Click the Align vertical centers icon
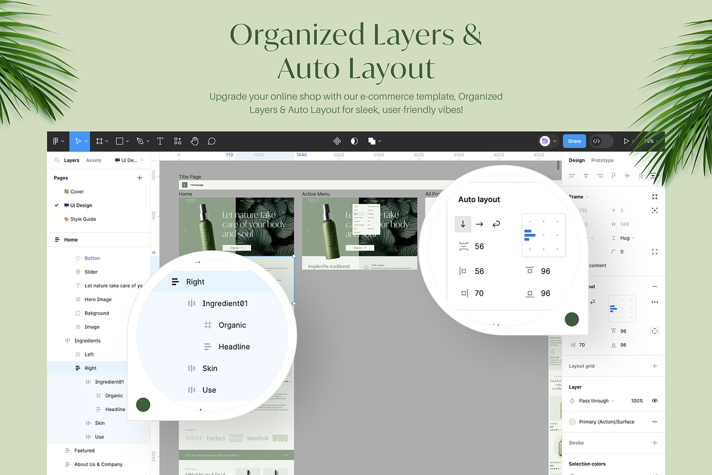 point(627,176)
